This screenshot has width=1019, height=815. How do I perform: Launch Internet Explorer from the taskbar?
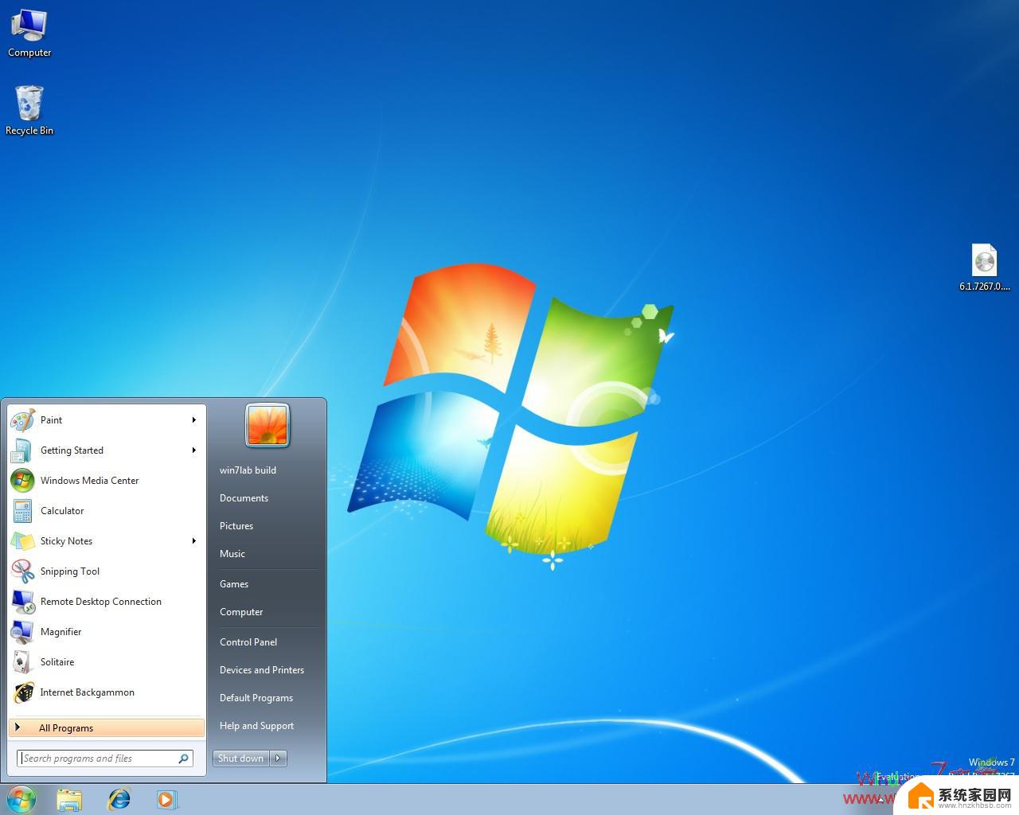point(119,799)
